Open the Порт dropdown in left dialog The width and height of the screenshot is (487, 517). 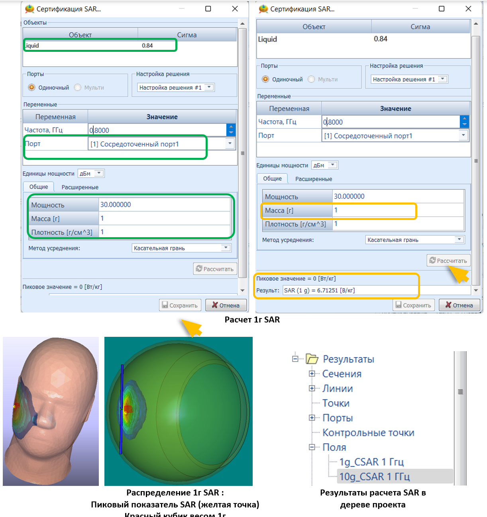(x=230, y=144)
